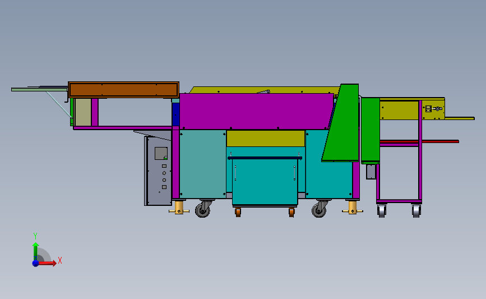Click the display screen on the control panel
Screen dimensions: 486x299
click(x=161, y=153)
